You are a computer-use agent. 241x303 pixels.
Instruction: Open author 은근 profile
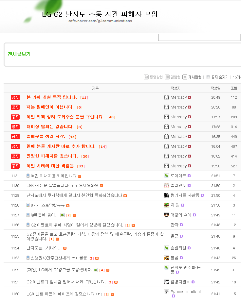[175, 236]
